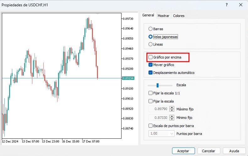Choose the Líneas chart type
This screenshot has width=248, height=156.
point(150,44)
